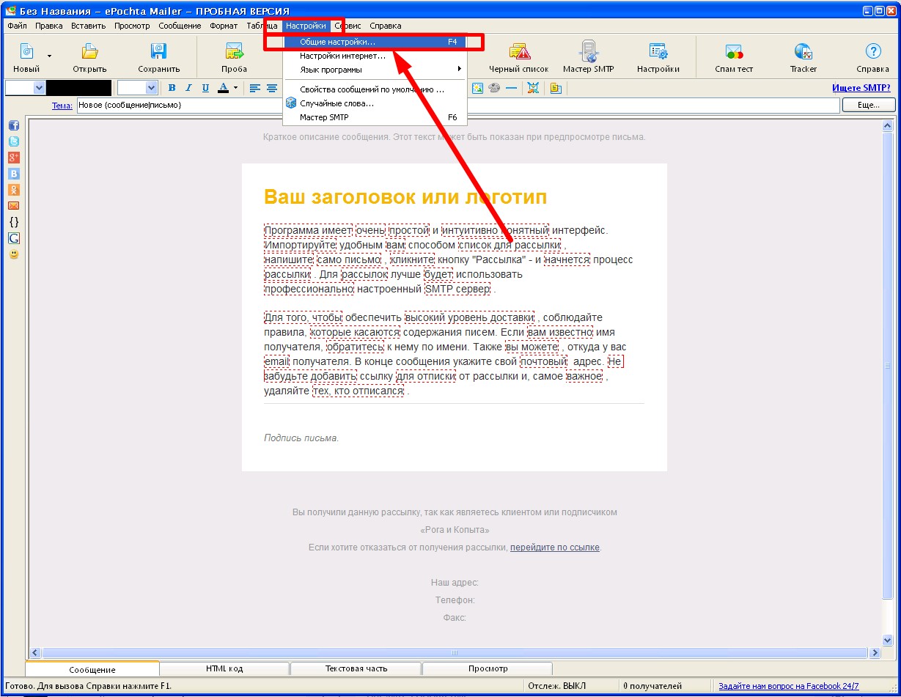Screen dimensions: 901x697
Task: Open the Ищете SMTP? link
Action: click(861, 88)
